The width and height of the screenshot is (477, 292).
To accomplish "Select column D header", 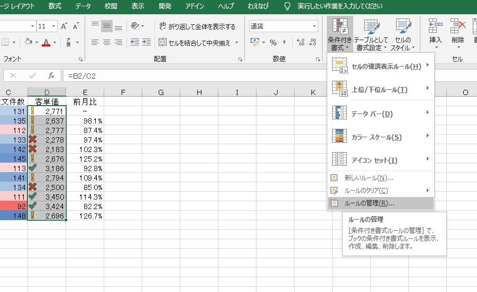I will tap(47, 92).
